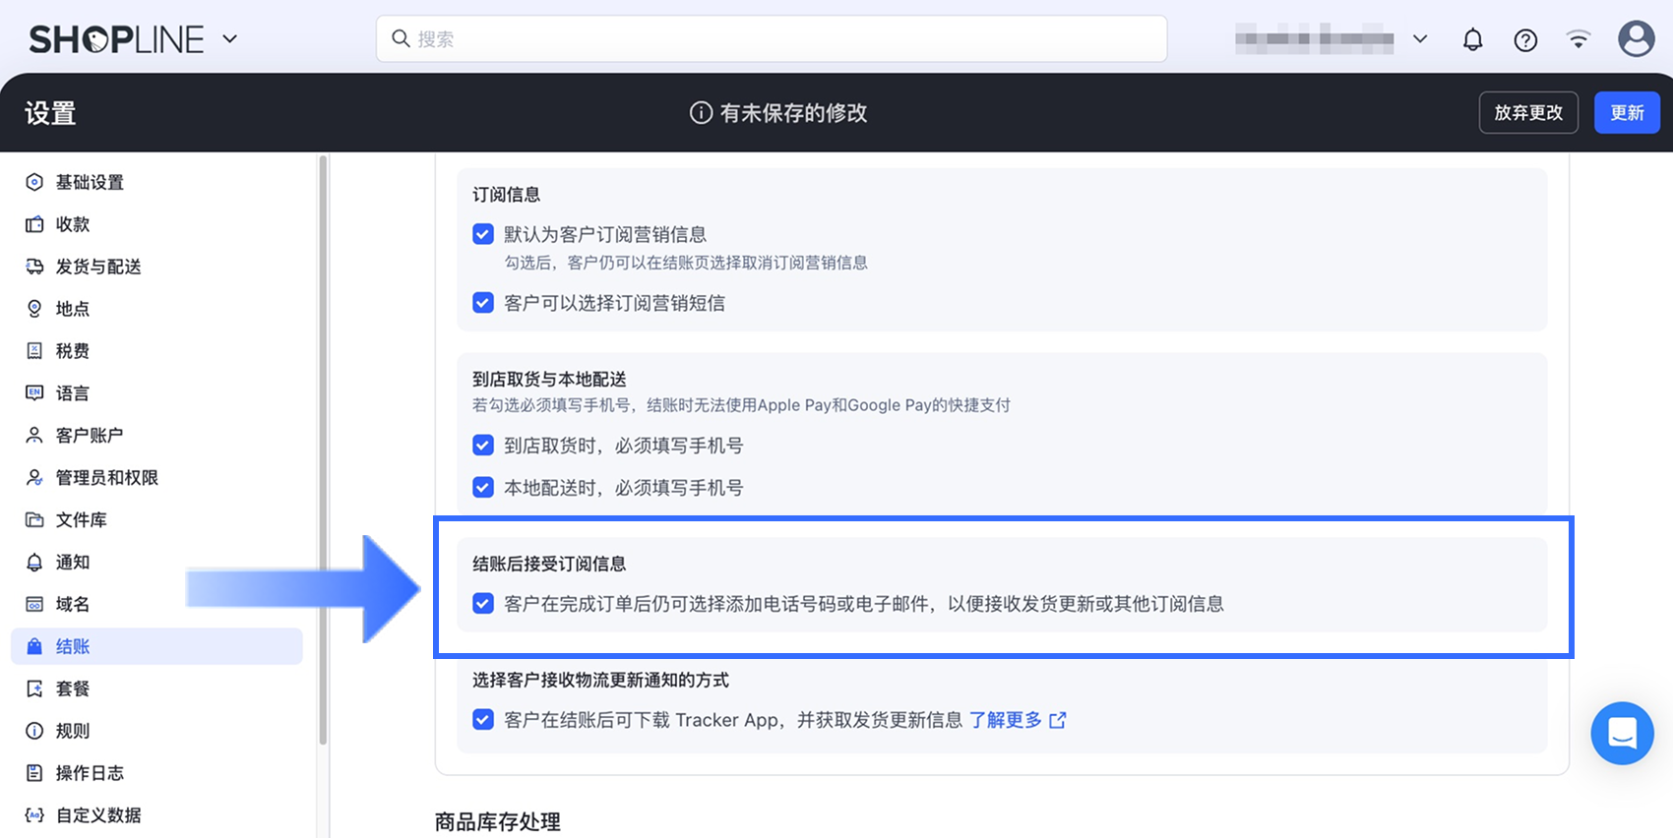The image size is (1673, 838).
Task: Click hint text 勾选后，客户仍可以在结账页选择取消订阅营销信息
Action: [686, 263]
